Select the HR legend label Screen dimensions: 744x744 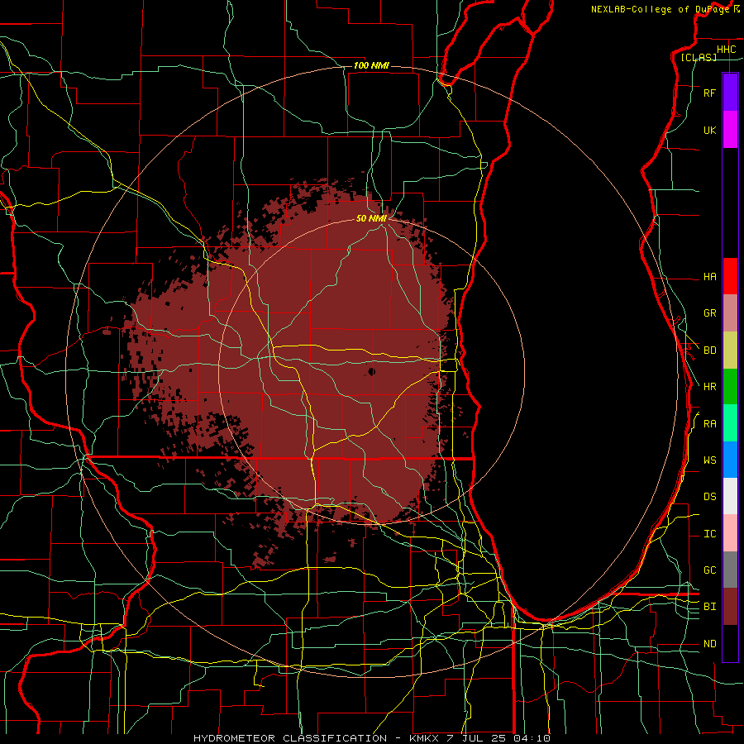(709, 387)
